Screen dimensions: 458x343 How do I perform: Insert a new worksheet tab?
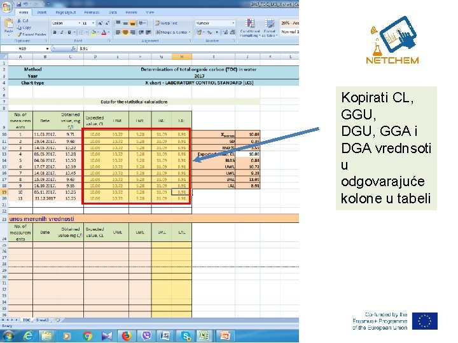57,320
